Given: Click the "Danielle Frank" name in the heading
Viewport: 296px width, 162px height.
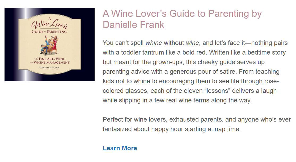Looking at the screenshot, I should point(133,25).
